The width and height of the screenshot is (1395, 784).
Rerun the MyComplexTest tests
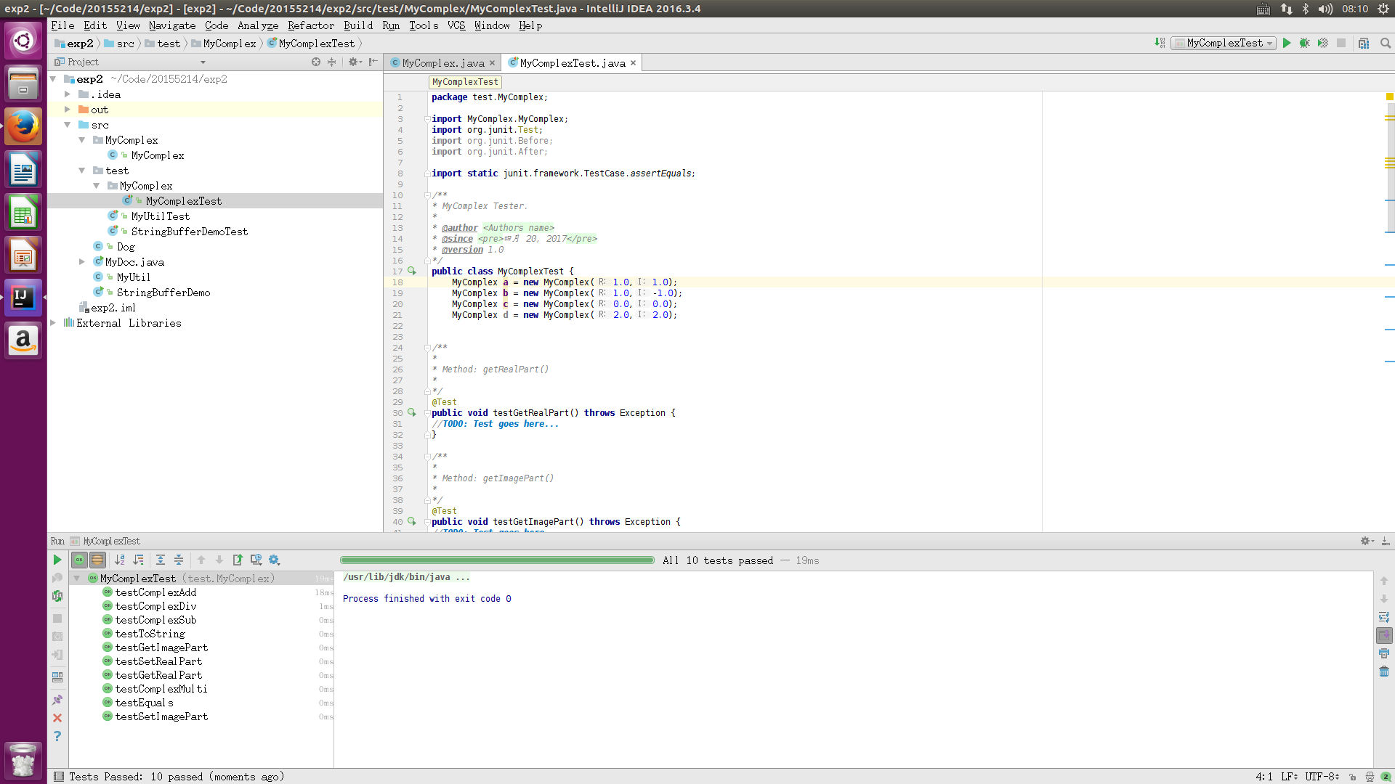[x=57, y=560]
